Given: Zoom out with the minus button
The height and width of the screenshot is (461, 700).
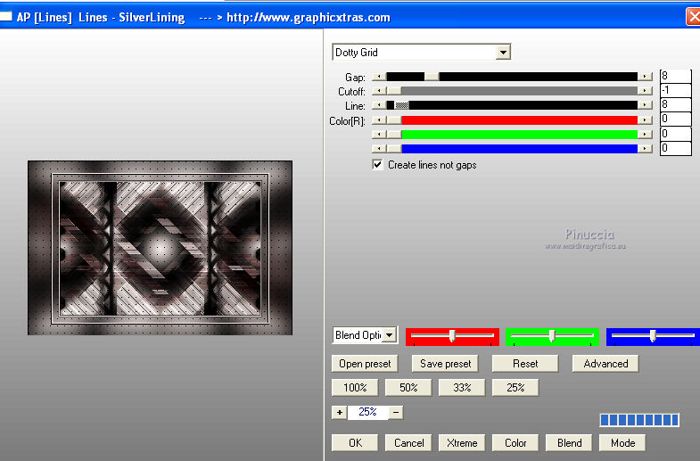Looking at the screenshot, I should (396, 412).
